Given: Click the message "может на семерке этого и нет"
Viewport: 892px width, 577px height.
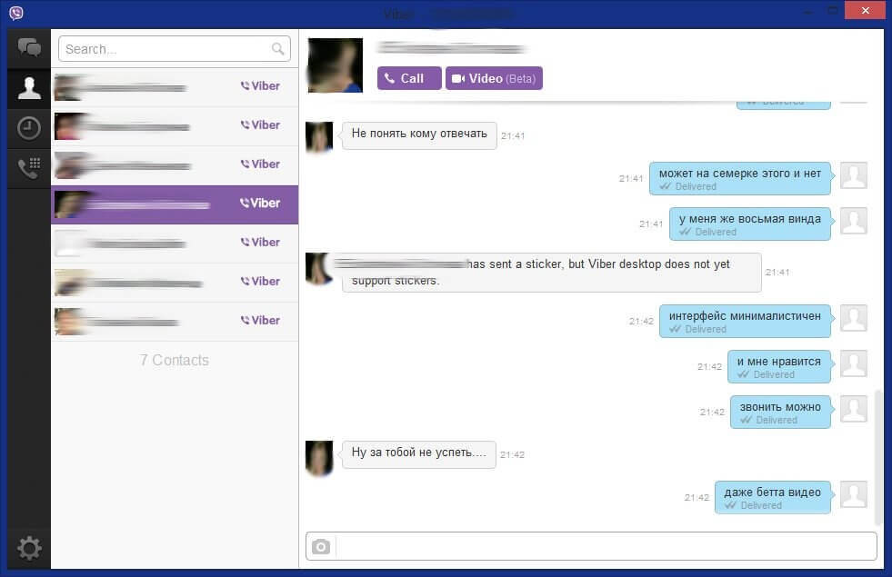Looking at the screenshot, I should (739, 178).
